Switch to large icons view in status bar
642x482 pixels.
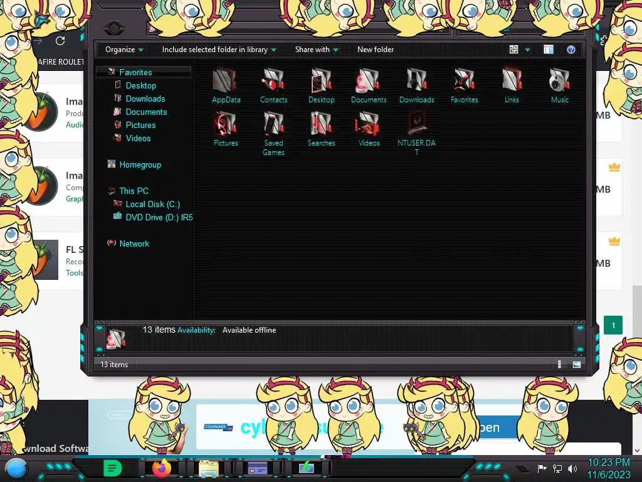point(577,365)
